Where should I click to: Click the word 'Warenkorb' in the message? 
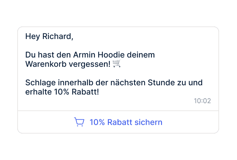point(46,64)
